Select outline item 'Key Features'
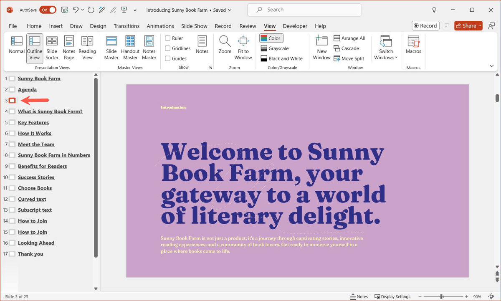This screenshot has width=501, height=301. [33, 122]
